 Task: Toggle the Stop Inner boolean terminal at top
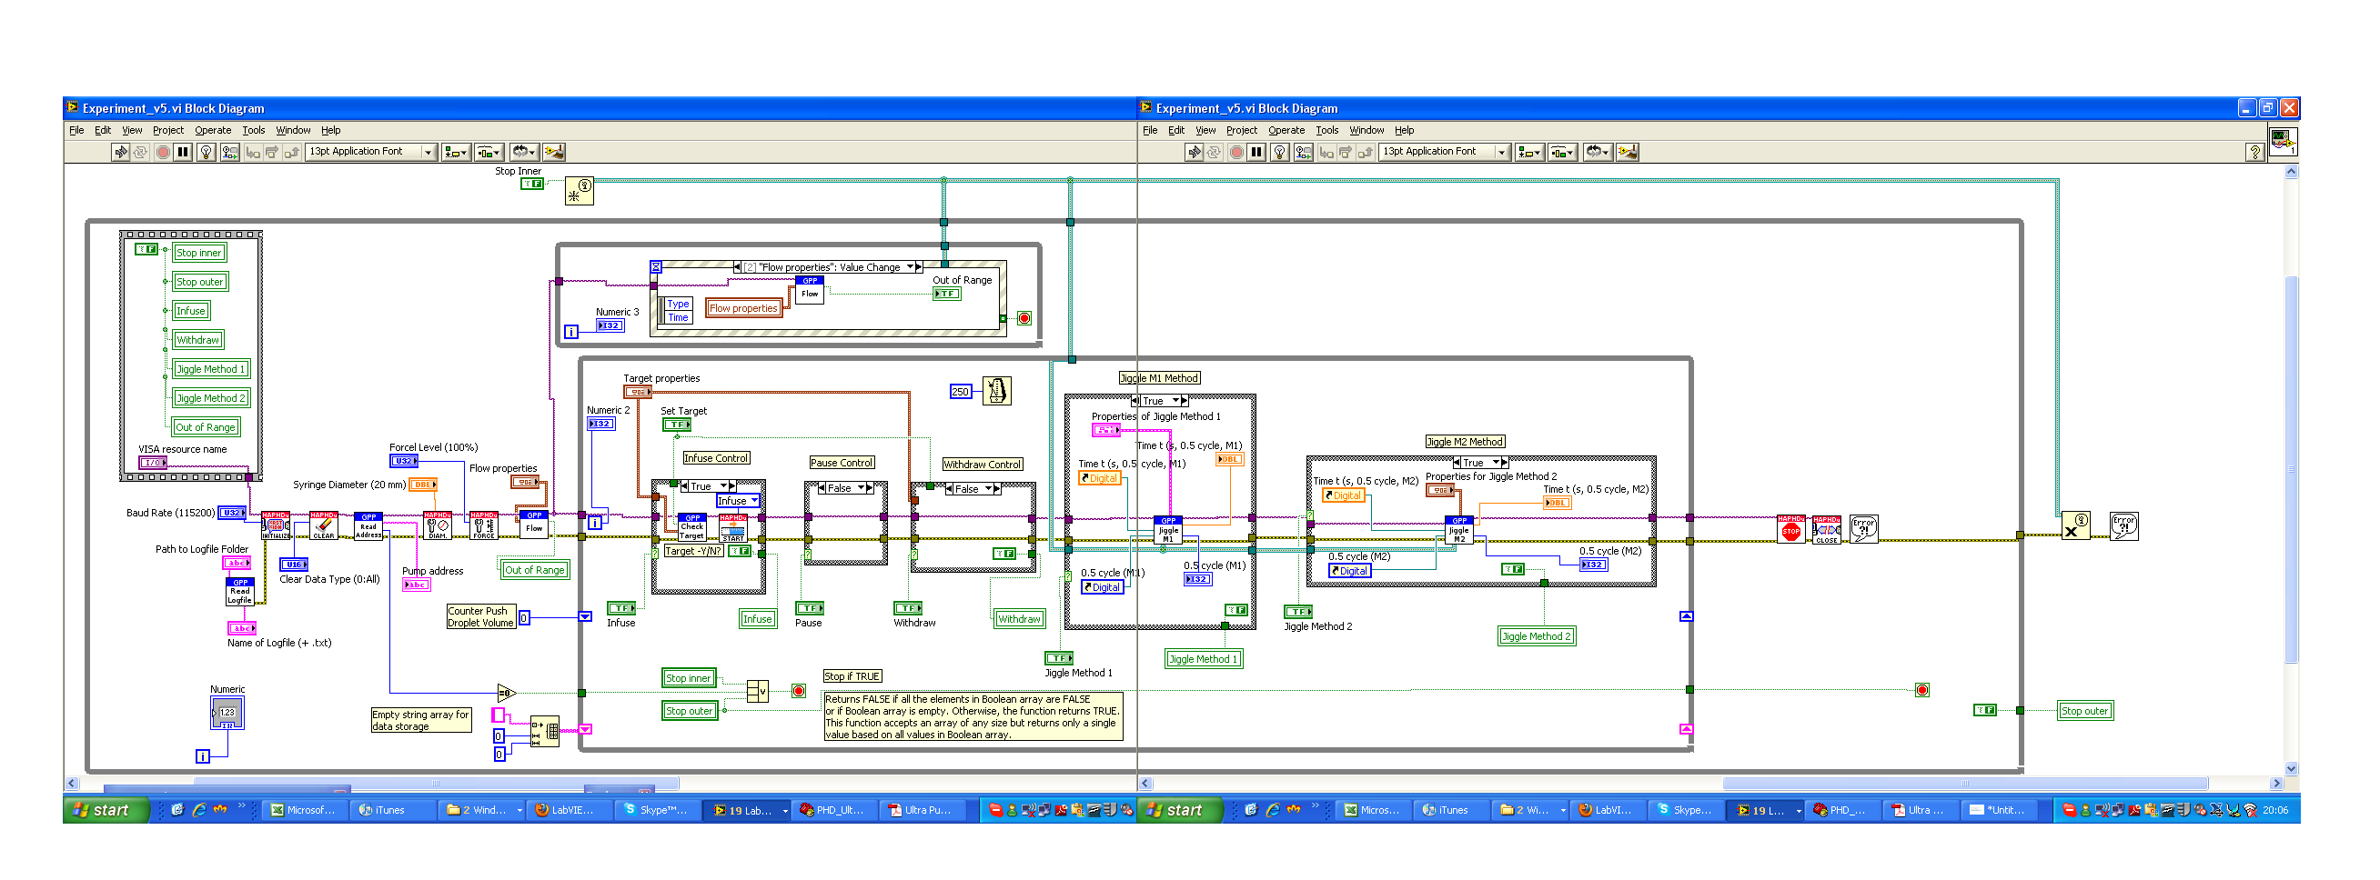pyautogui.click(x=532, y=184)
